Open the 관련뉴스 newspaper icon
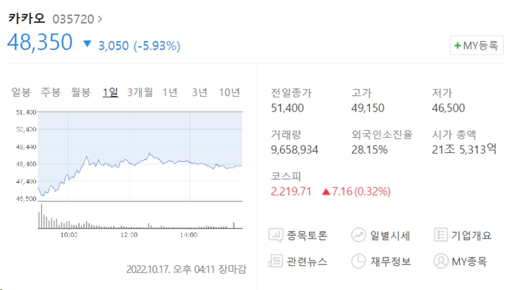The image size is (508, 290). click(x=276, y=261)
